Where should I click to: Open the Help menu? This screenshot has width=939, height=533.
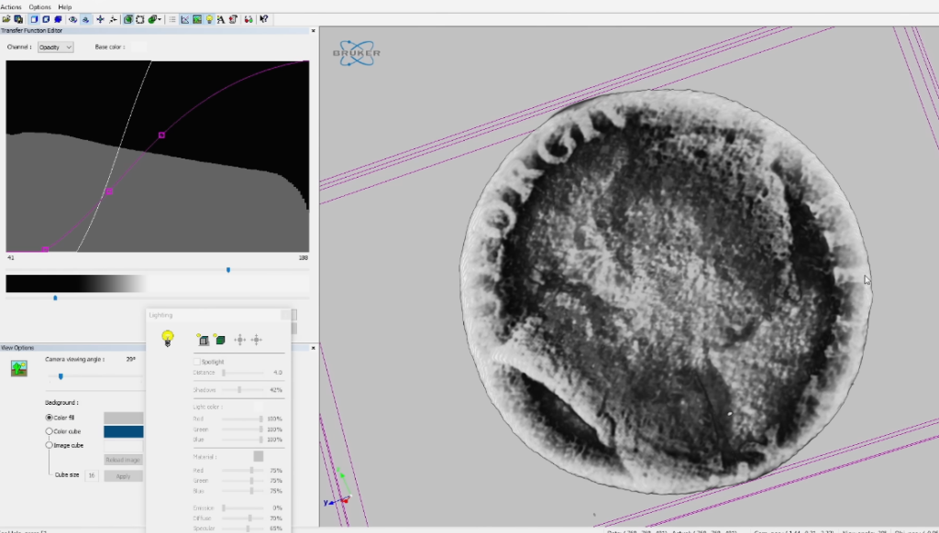click(x=64, y=6)
